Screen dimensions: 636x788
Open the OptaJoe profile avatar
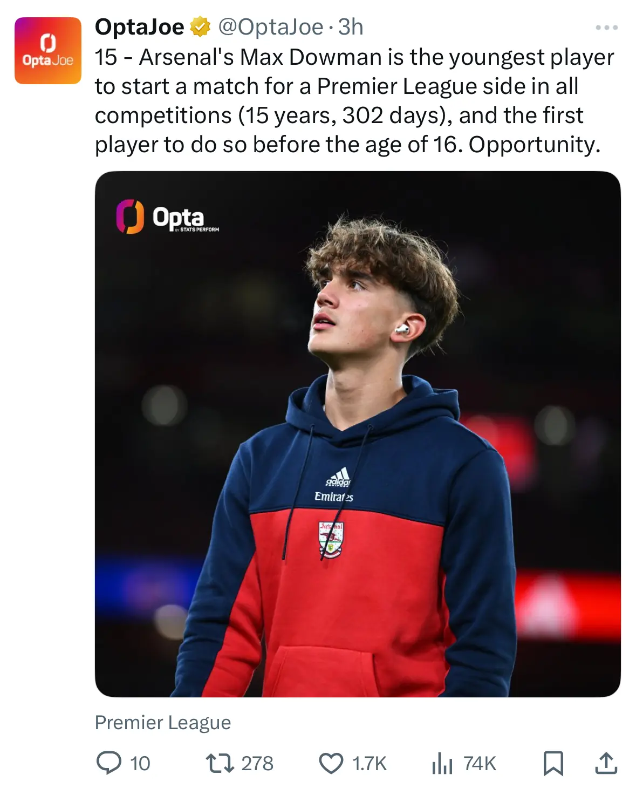(47, 51)
